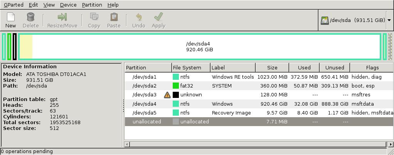The width and height of the screenshot is (394, 155).
Task: Click the horizontal scrollbar left arrow
Action: pyautogui.click(x=127, y=144)
